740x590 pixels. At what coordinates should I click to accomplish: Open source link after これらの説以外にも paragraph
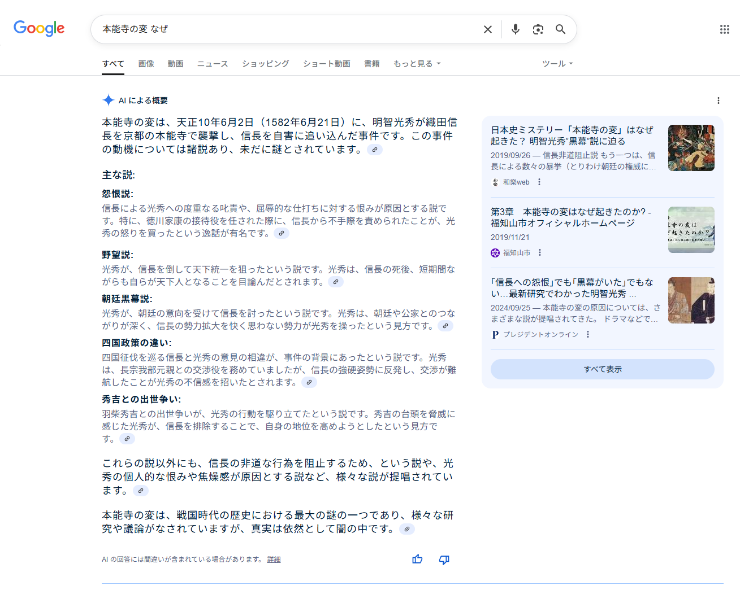click(x=141, y=491)
